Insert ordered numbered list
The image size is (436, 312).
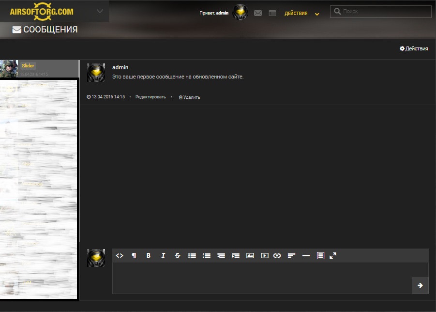click(207, 255)
